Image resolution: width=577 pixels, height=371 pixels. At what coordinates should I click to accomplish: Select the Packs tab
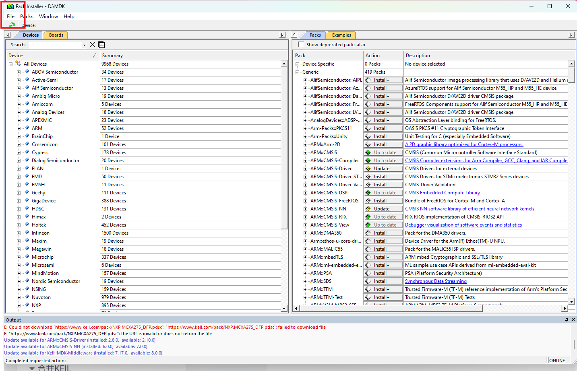point(315,35)
